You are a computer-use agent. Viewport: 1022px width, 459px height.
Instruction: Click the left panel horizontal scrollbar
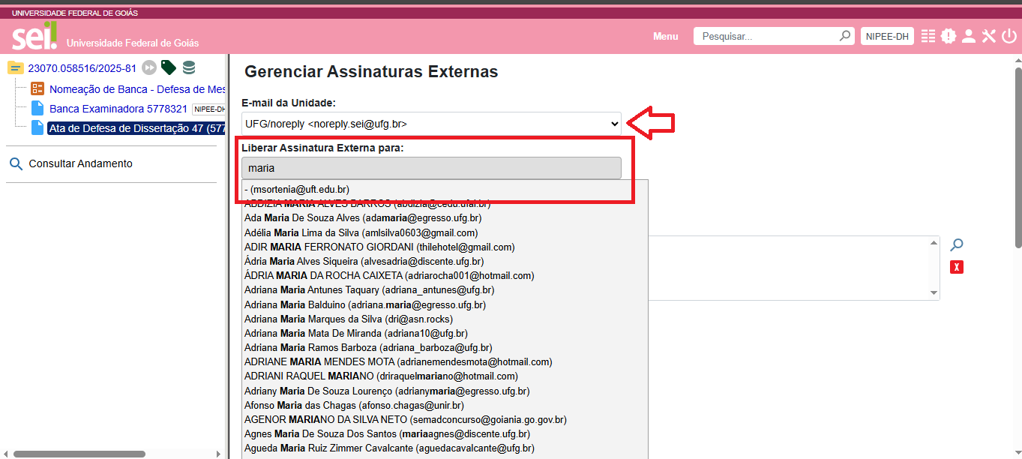(x=79, y=454)
